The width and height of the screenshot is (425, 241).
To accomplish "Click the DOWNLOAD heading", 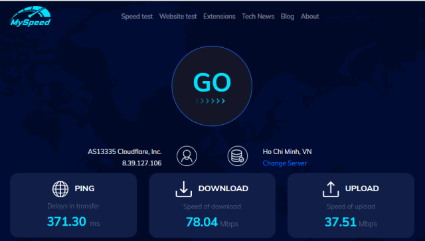I will tap(223, 189).
